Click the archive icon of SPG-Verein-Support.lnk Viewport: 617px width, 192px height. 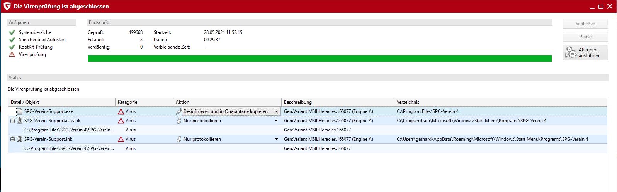click(x=19, y=139)
